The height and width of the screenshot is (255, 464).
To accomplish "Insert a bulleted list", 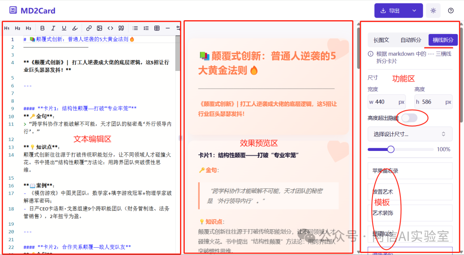I will (x=135, y=28).
